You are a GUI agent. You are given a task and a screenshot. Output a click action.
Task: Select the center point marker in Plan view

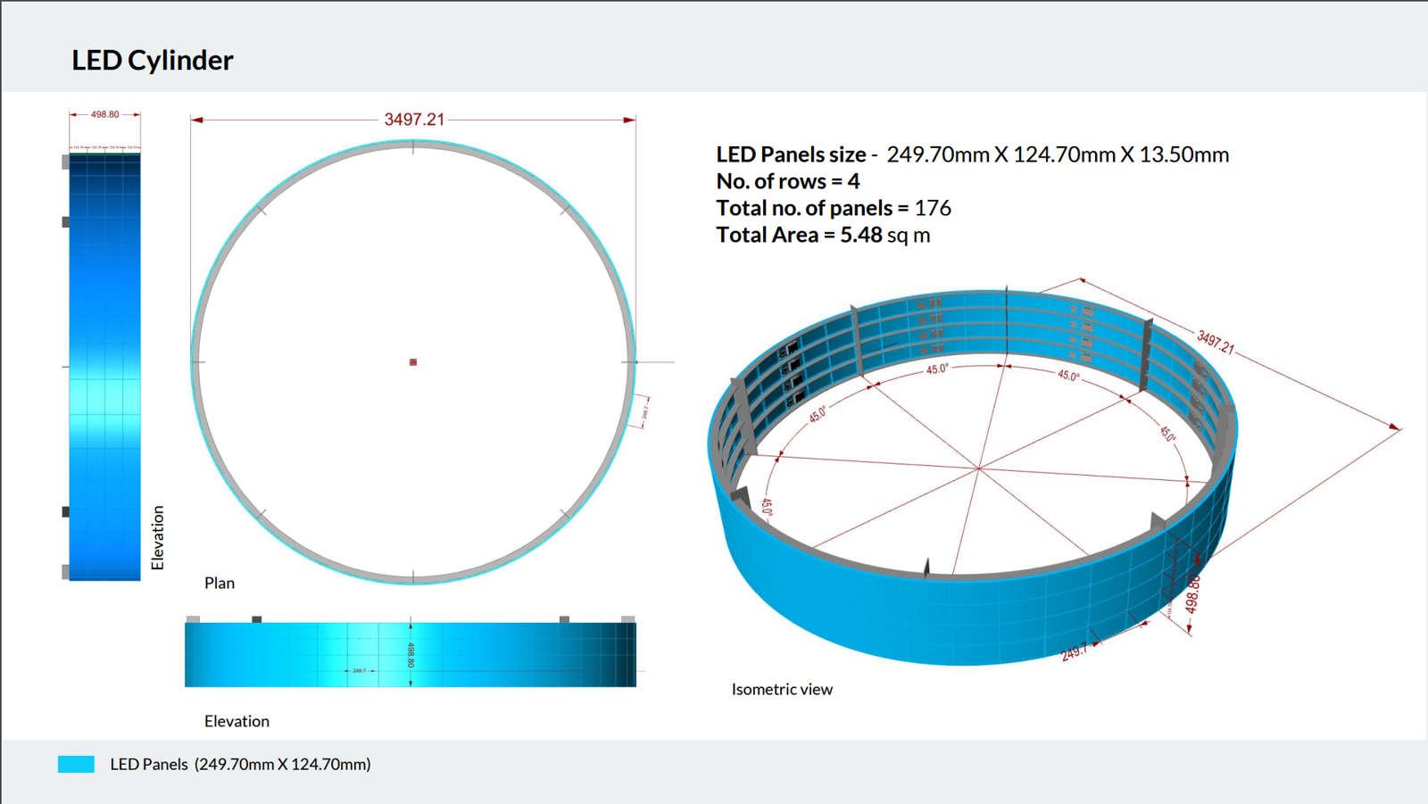pyautogui.click(x=412, y=362)
